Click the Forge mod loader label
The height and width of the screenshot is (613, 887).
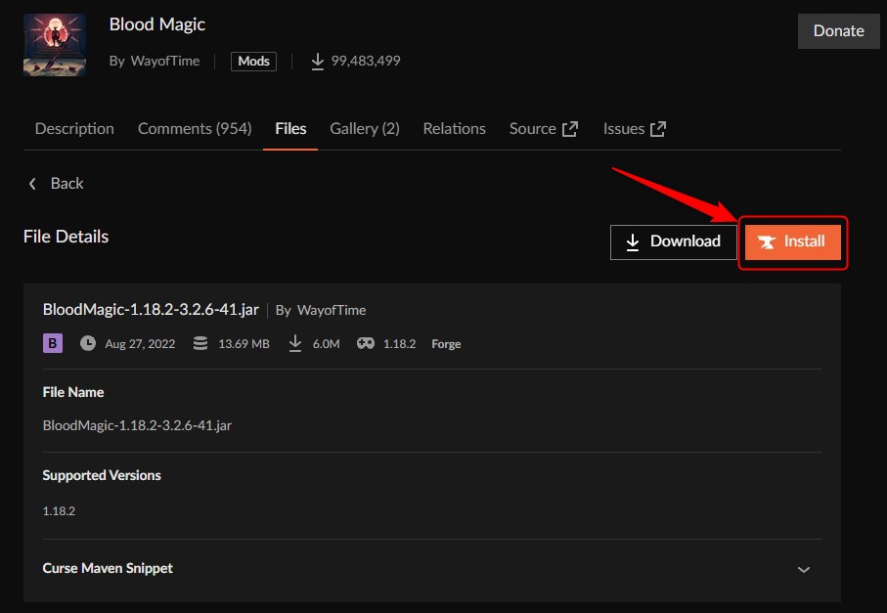pos(446,344)
